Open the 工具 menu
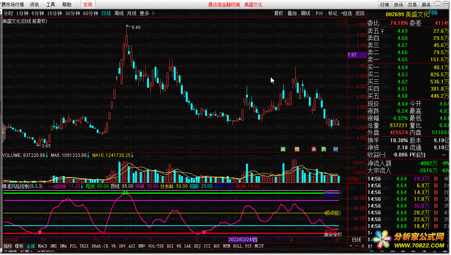The height and width of the screenshot is (255, 451). tap(51, 5)
